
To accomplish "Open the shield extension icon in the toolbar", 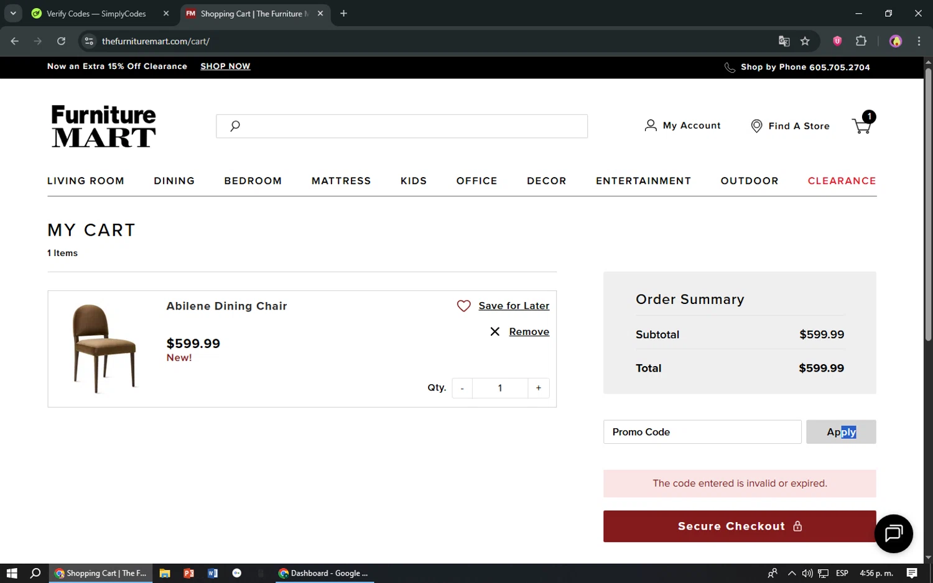I will coord(837,41).
